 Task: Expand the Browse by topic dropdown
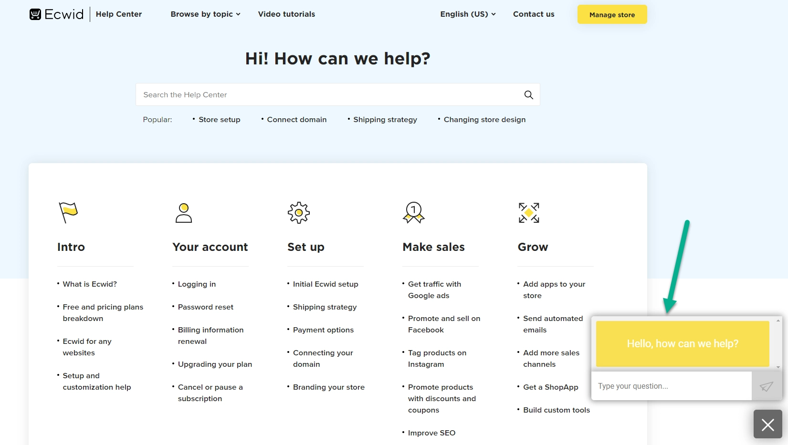click(206, 14)
